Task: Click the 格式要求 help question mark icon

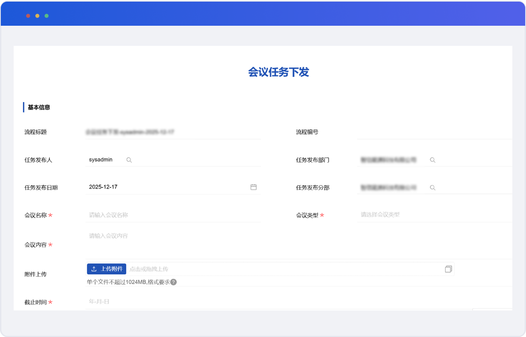Action: (x=173, y=282)
